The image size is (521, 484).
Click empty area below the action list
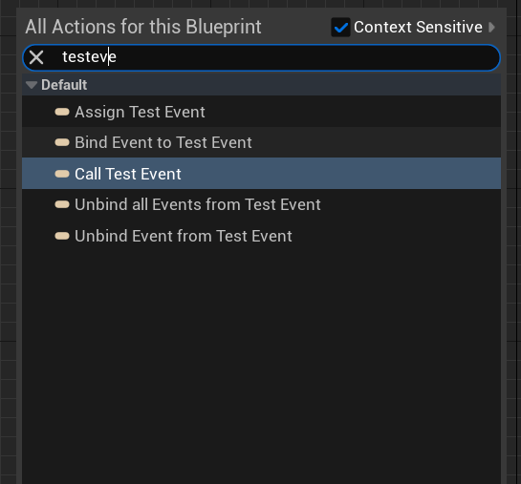262,365
